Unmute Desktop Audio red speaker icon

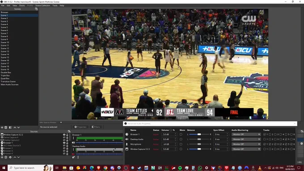pyautogui.click(x=73, y=154)
